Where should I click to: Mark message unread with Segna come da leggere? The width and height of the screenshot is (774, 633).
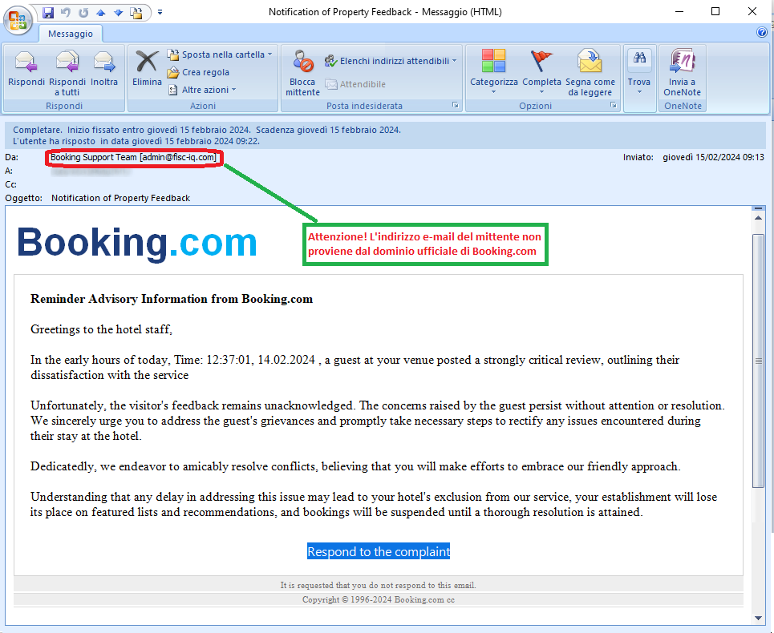(590, 73)
